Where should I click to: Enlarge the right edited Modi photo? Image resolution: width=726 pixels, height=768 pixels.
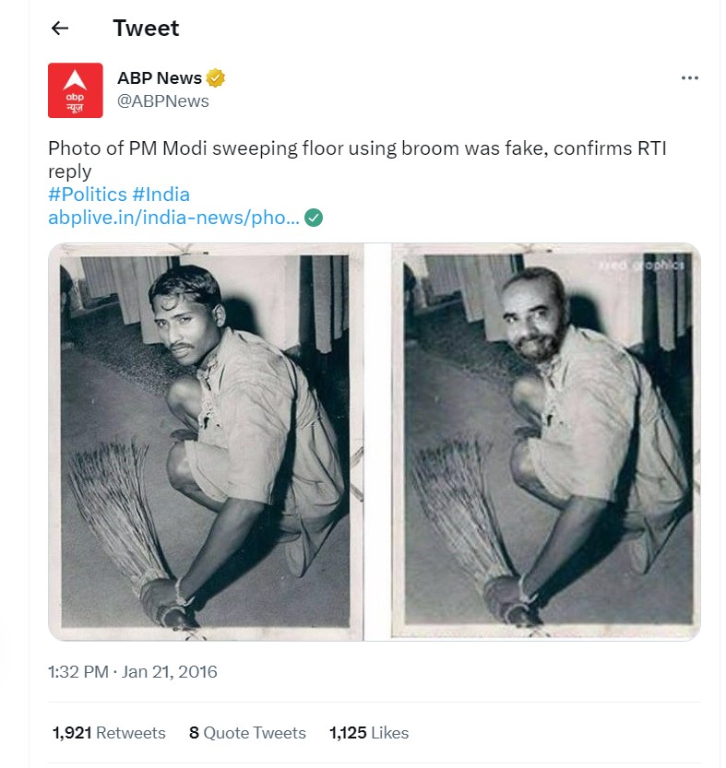544,438
